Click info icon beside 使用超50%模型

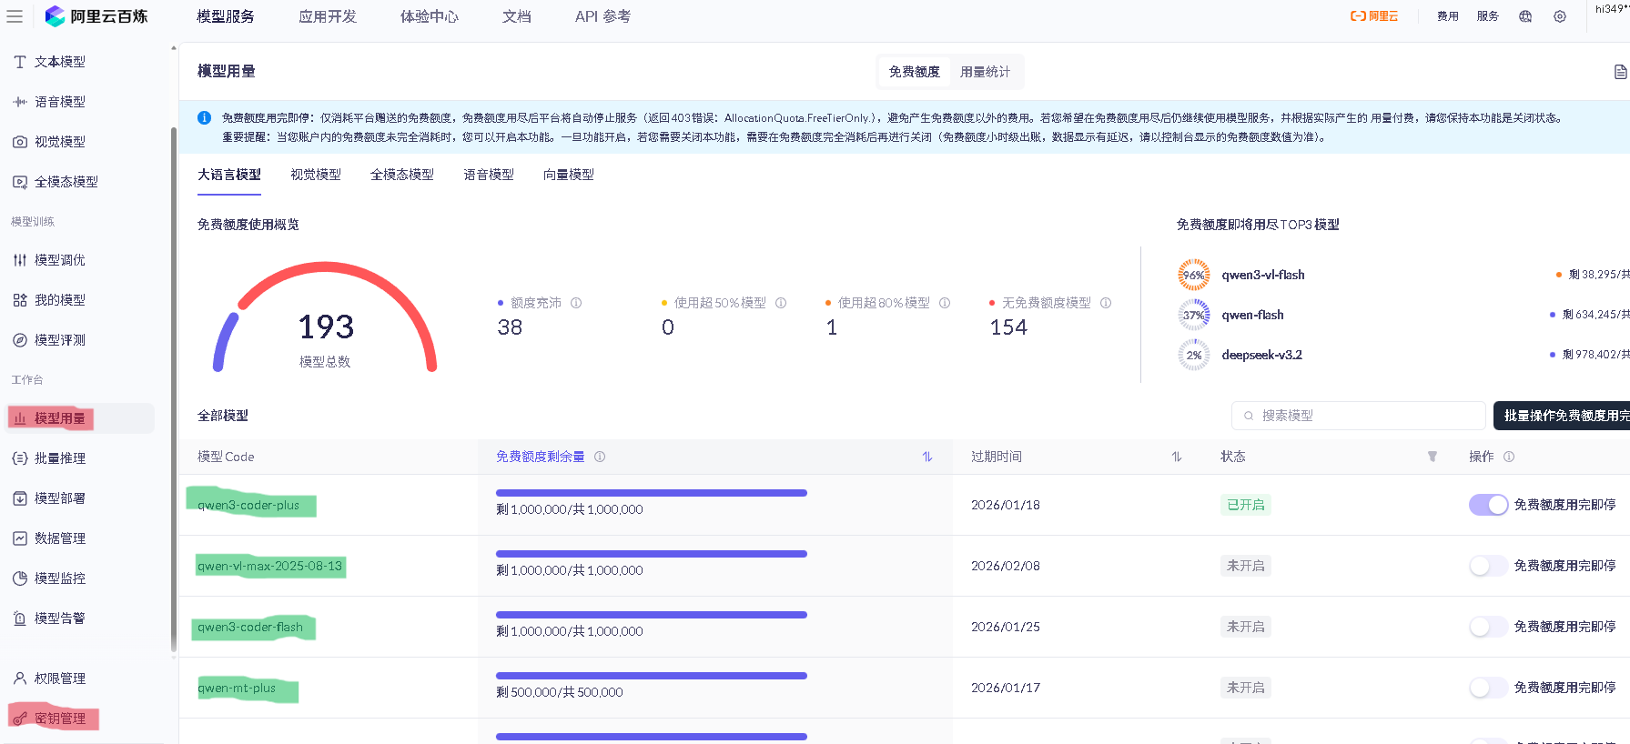point(781,303)
